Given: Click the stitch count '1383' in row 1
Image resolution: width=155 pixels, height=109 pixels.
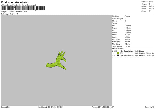Looking at the screenshot, I should [121, 53].
